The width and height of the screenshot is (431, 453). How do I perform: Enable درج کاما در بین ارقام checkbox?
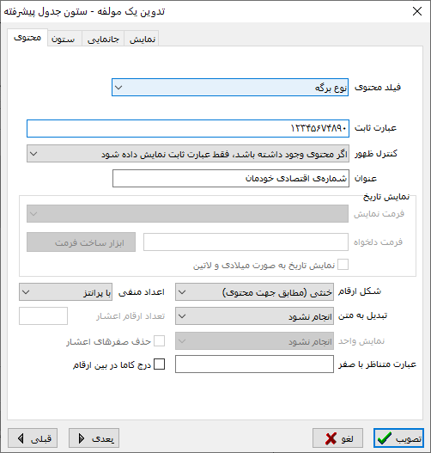tap(159, 364)
